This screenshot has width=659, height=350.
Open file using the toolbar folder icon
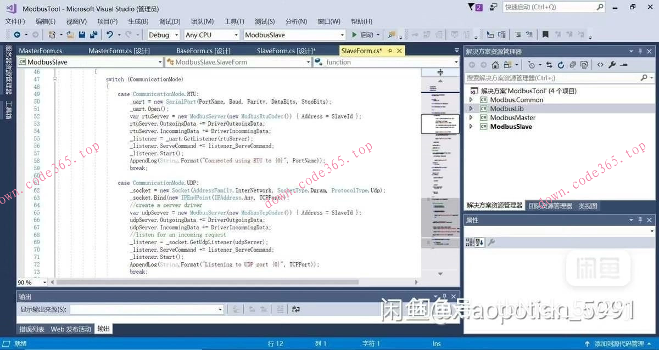[70, 35]
